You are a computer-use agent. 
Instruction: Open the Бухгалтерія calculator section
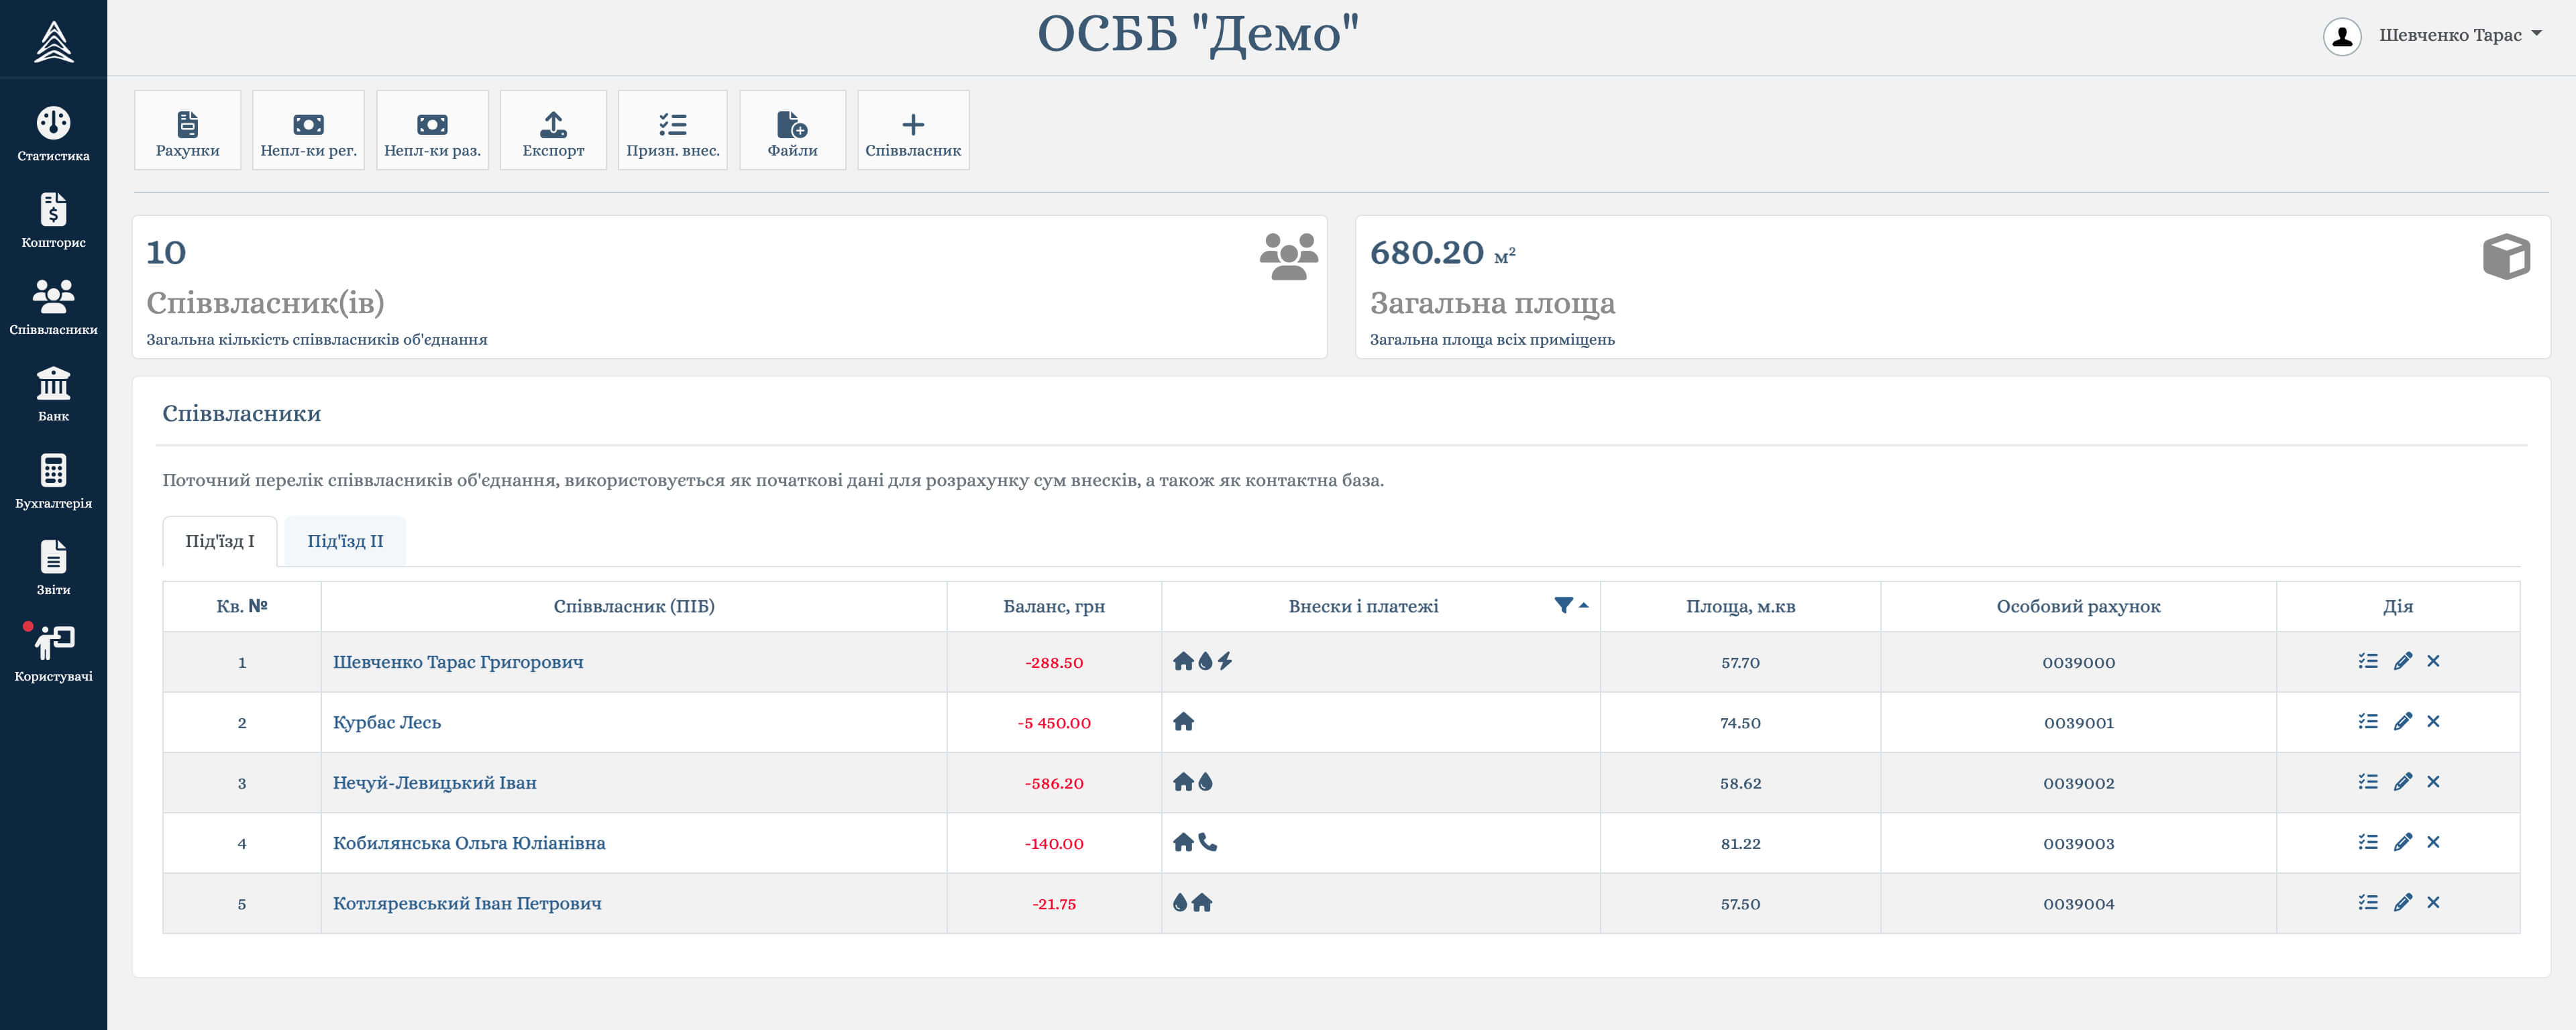click(x=53, y=481)
